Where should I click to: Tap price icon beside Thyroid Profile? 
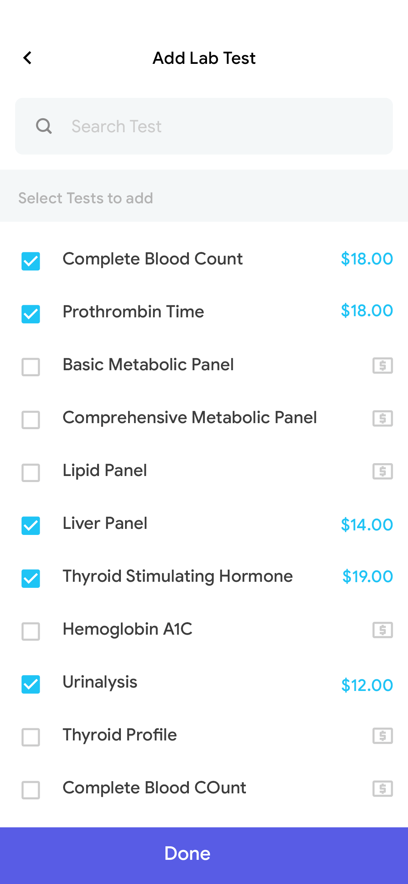382,736
